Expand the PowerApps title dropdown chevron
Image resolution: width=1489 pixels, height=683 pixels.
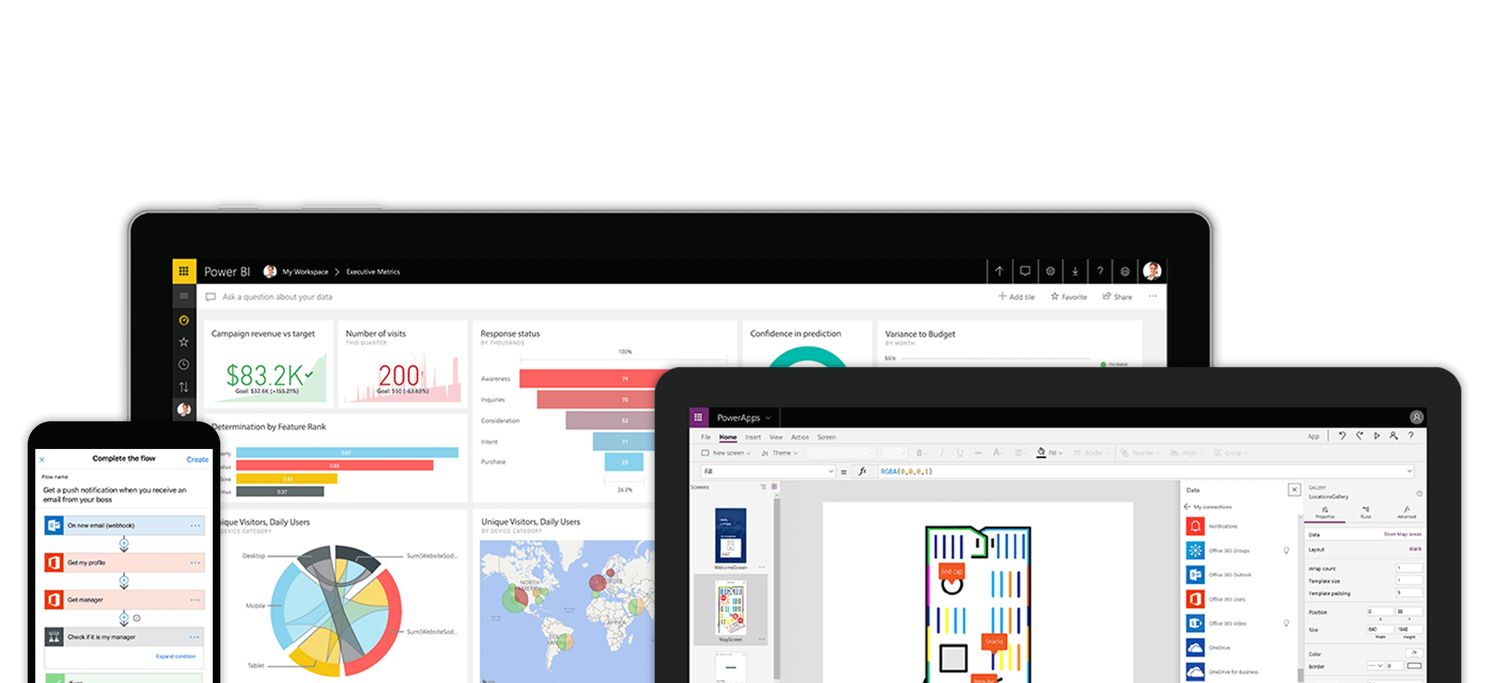768,418
